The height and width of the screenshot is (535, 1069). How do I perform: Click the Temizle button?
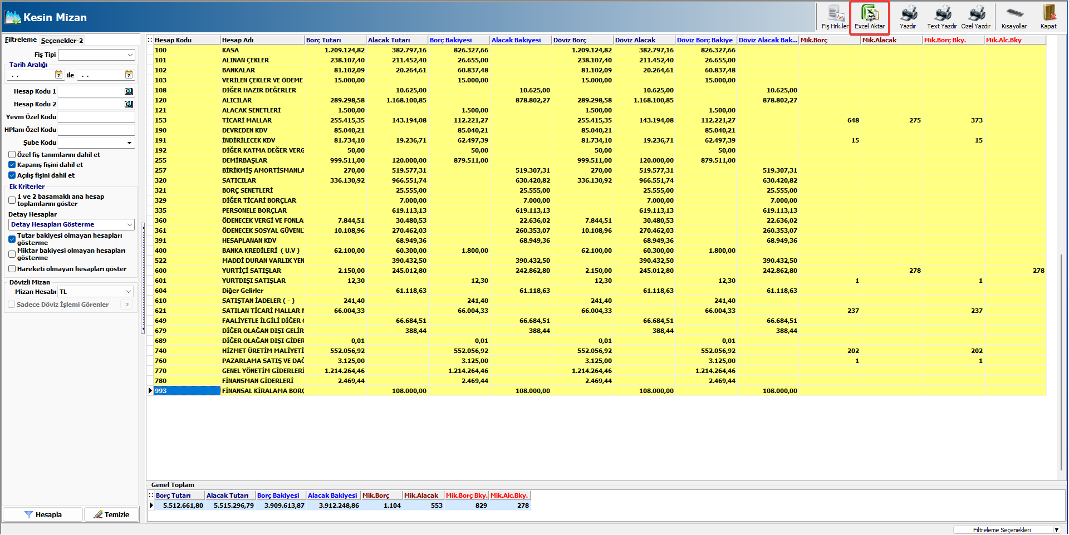[111, 514]
